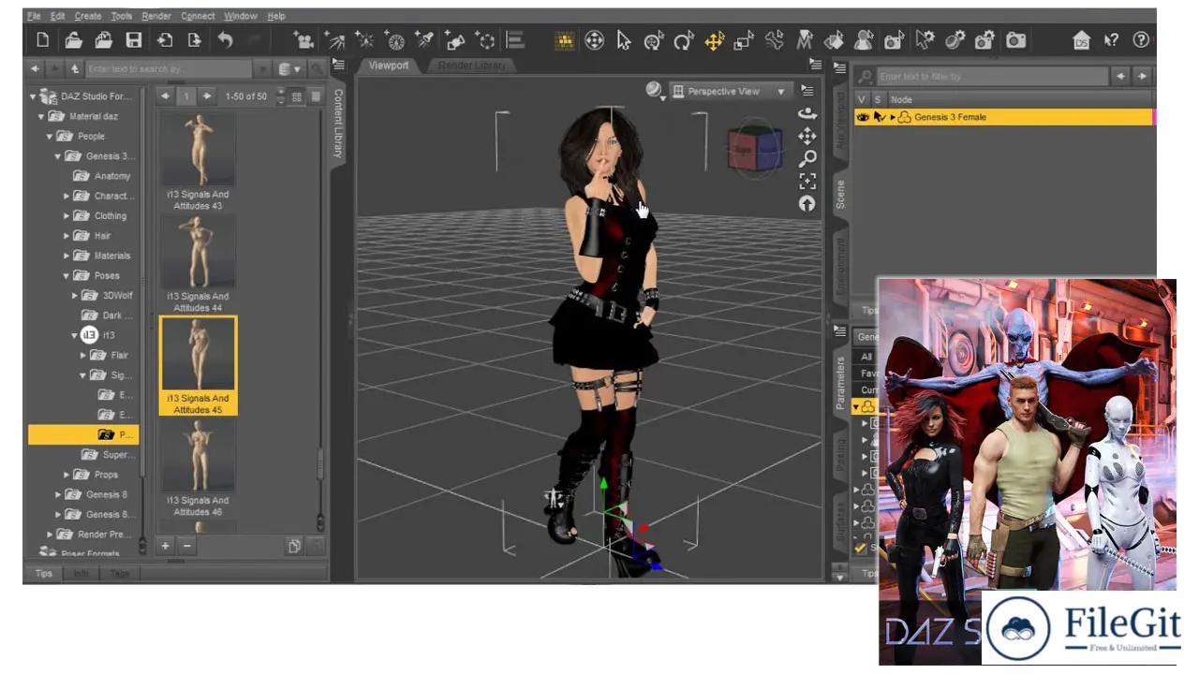
Task: Click the viewport view cube
Action: [755, 149]
